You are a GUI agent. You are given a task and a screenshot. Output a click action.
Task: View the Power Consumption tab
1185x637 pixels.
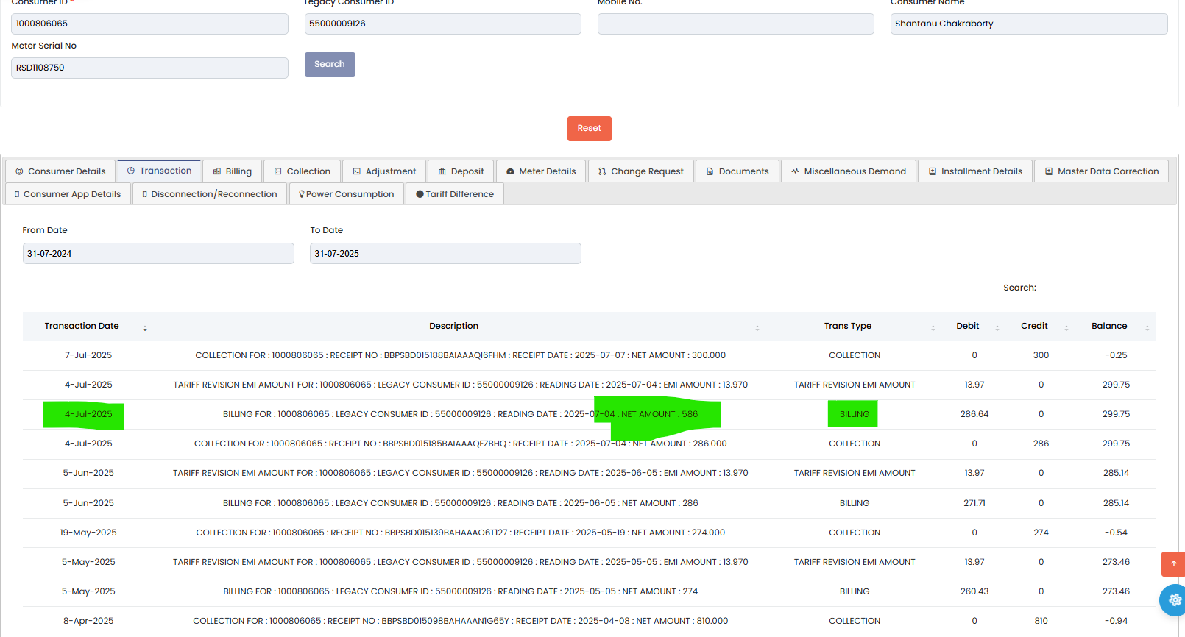coord(346,194)
